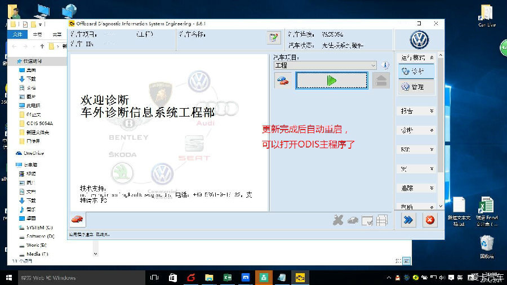
Task: Click the right panel scrollbar up arrow
Action: 441,56
